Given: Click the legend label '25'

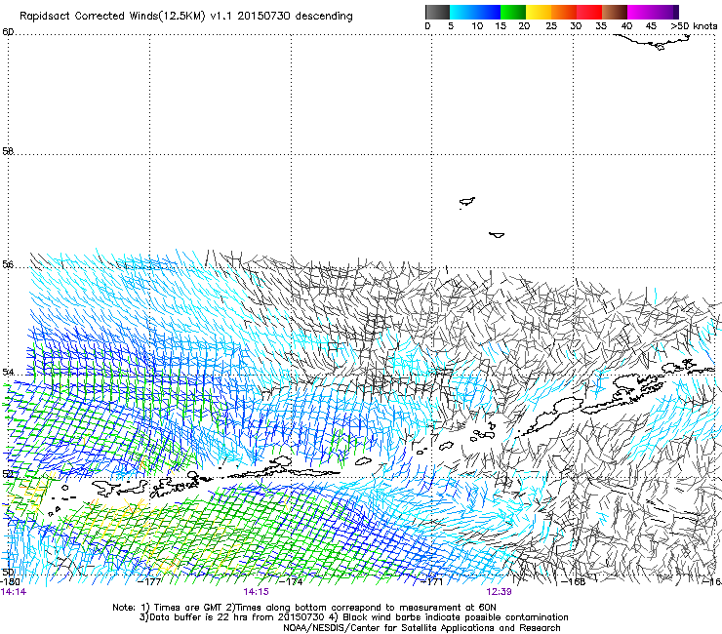Looking at the screenshot, I should coord(550,26).
